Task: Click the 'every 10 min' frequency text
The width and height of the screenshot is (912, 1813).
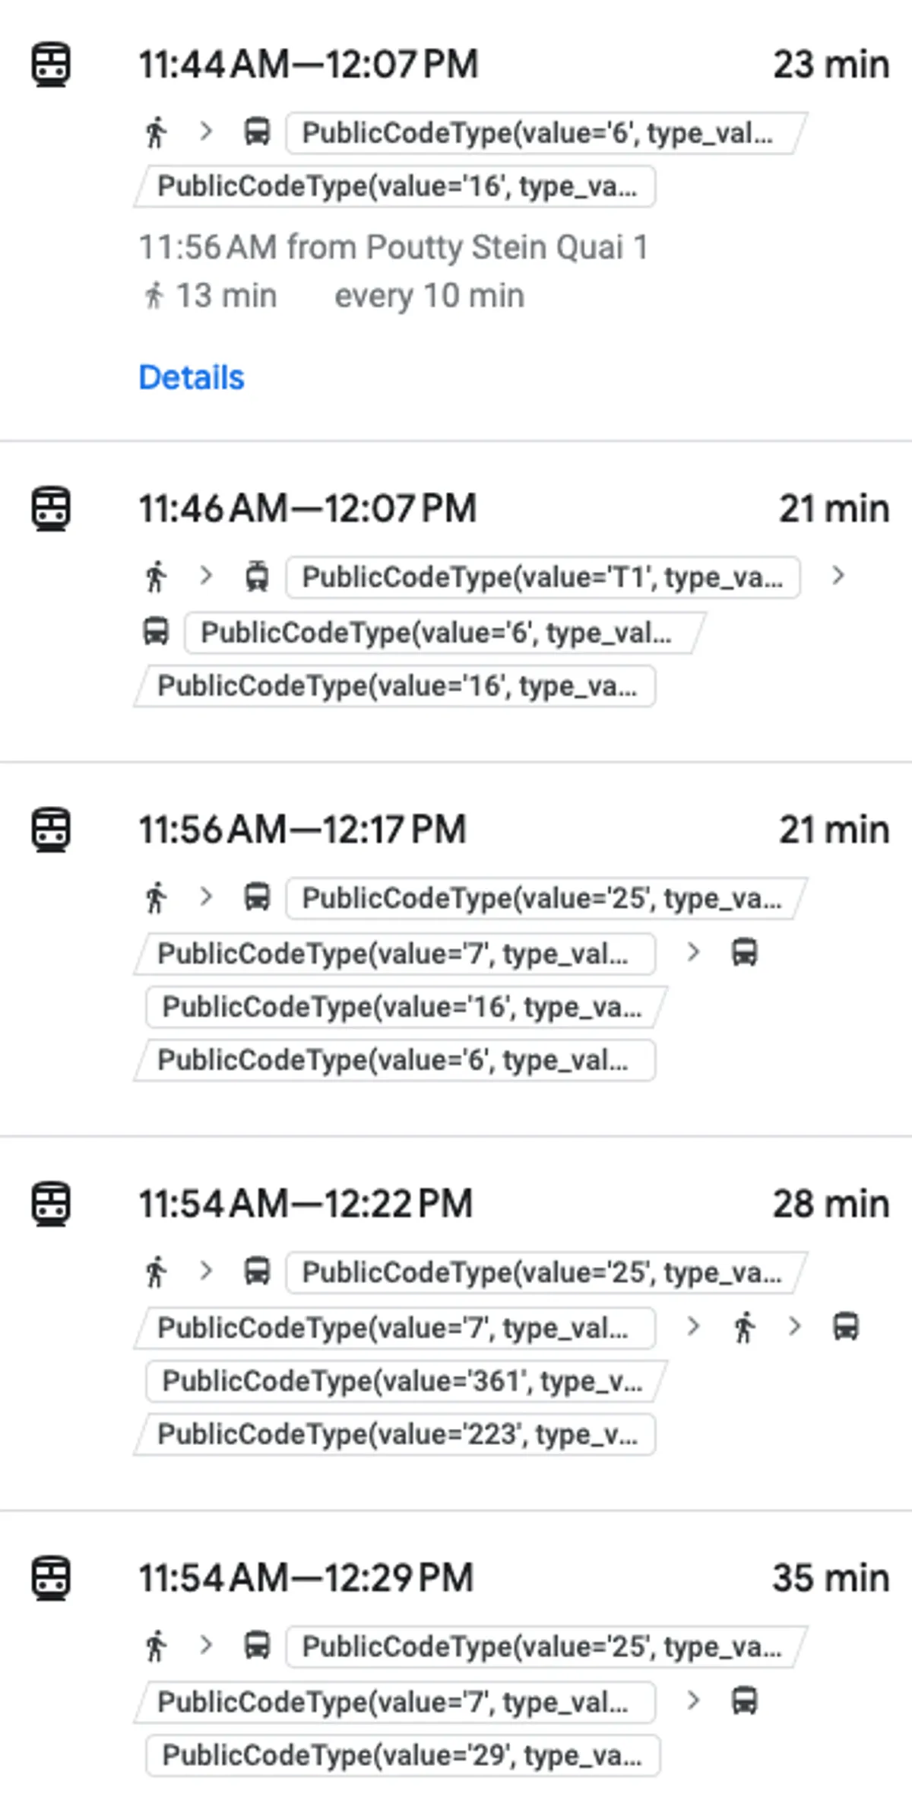Action: (x=429, y=296)
